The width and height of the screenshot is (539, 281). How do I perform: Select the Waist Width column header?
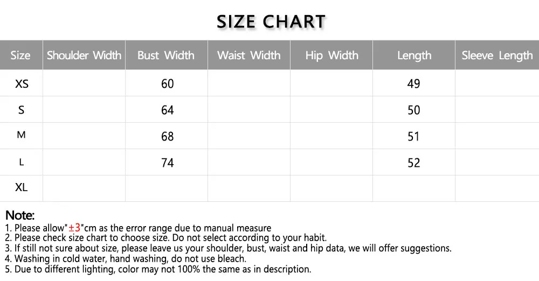pos(249,55)
